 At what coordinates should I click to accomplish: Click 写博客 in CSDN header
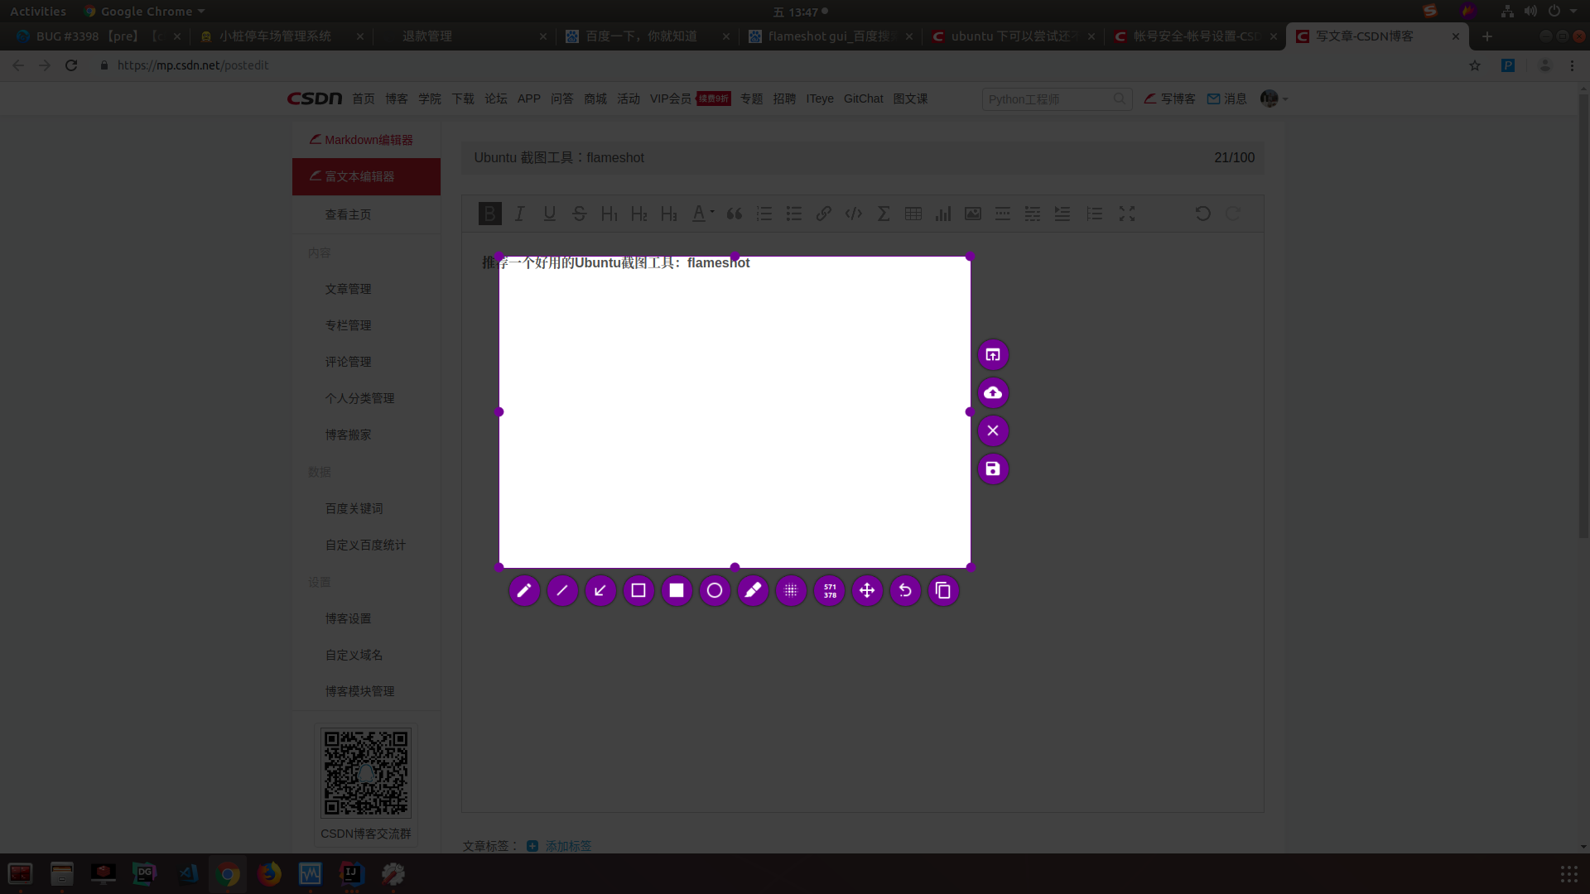pos(1169,99)
